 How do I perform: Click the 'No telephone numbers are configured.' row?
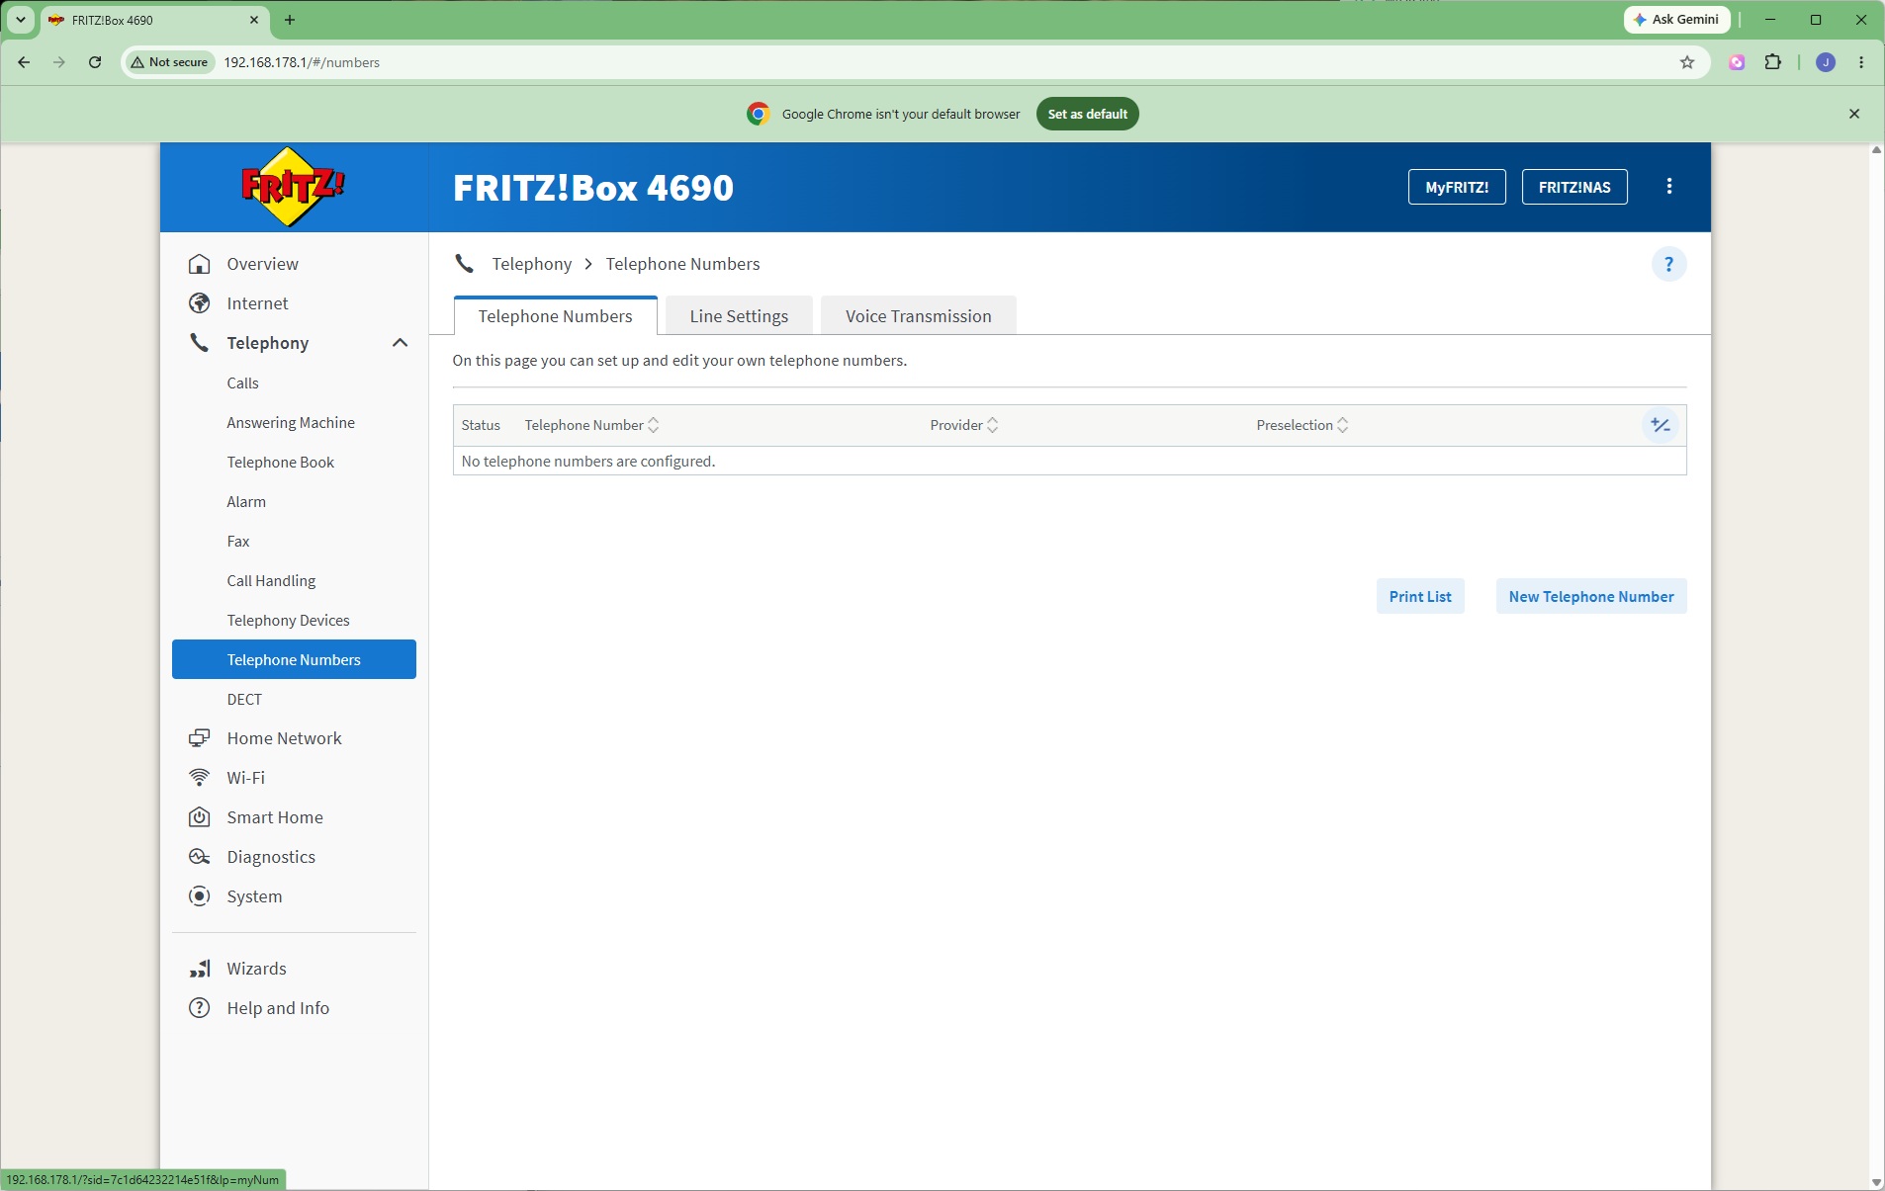tap(1070, 462)
